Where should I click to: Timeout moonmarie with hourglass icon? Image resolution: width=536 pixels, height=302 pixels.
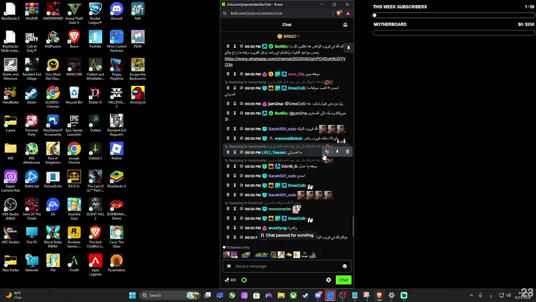234,209
